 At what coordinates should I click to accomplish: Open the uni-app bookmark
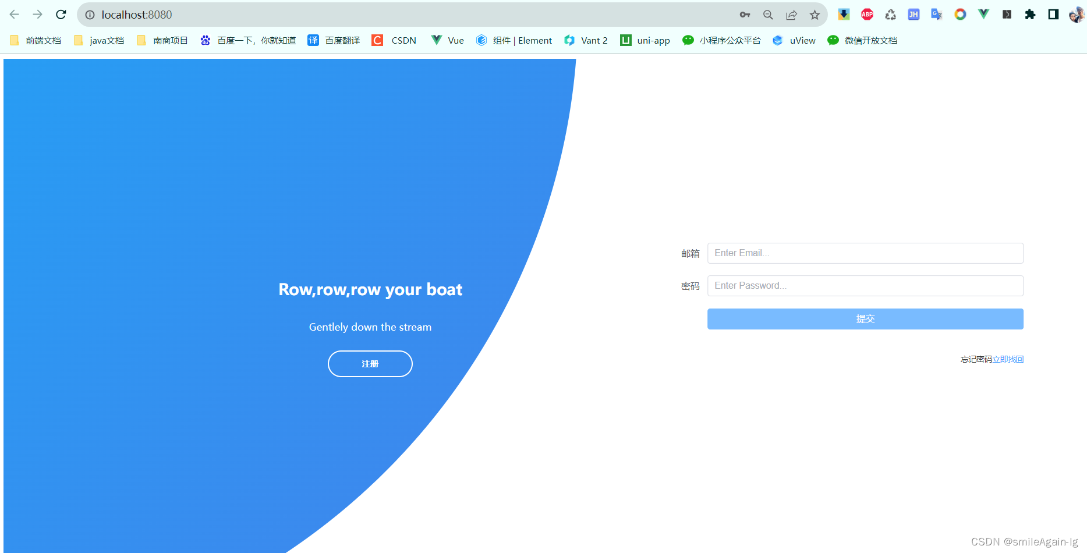coord(645,40)
